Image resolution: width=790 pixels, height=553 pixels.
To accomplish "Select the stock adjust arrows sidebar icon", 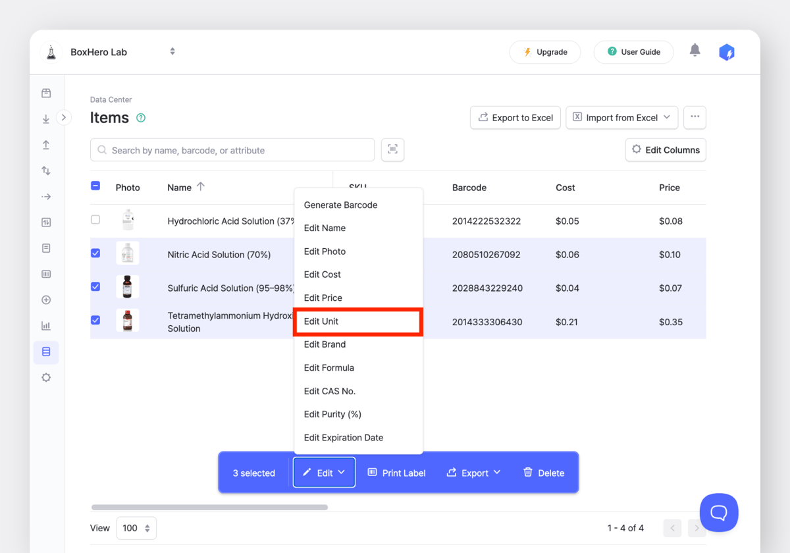I will [x=46, y=171].
